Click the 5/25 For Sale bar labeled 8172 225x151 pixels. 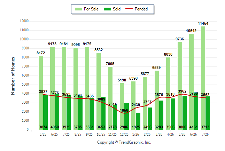pos(41,93)
